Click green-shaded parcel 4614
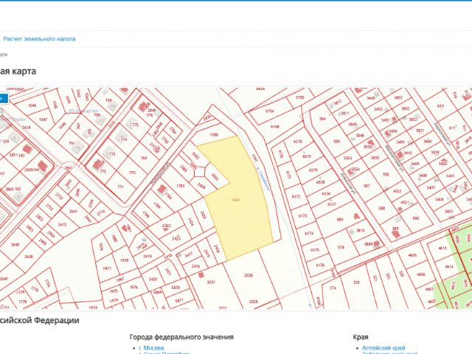Screen dimensions: 472x354 449,267
